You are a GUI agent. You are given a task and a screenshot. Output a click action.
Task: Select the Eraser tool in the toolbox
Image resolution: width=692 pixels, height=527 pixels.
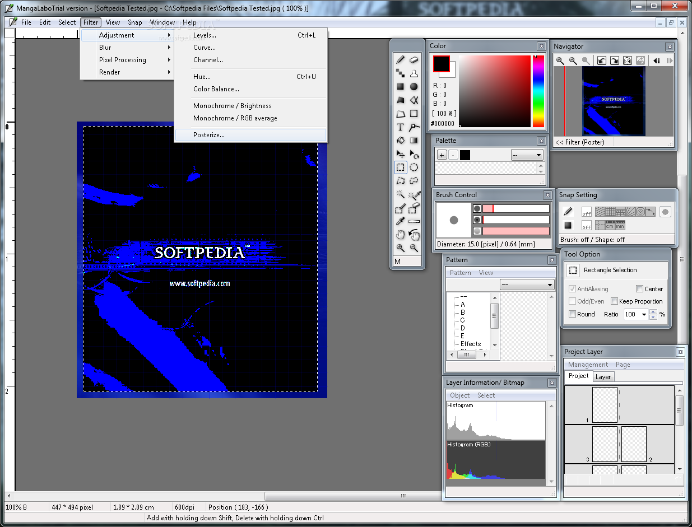click(414, 59)
